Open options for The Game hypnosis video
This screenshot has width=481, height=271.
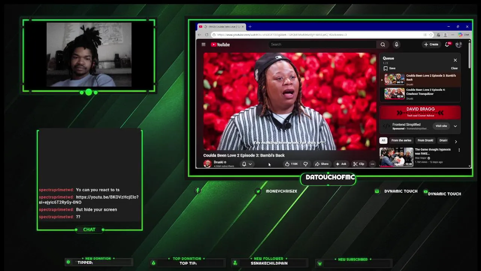coord(459,150)
